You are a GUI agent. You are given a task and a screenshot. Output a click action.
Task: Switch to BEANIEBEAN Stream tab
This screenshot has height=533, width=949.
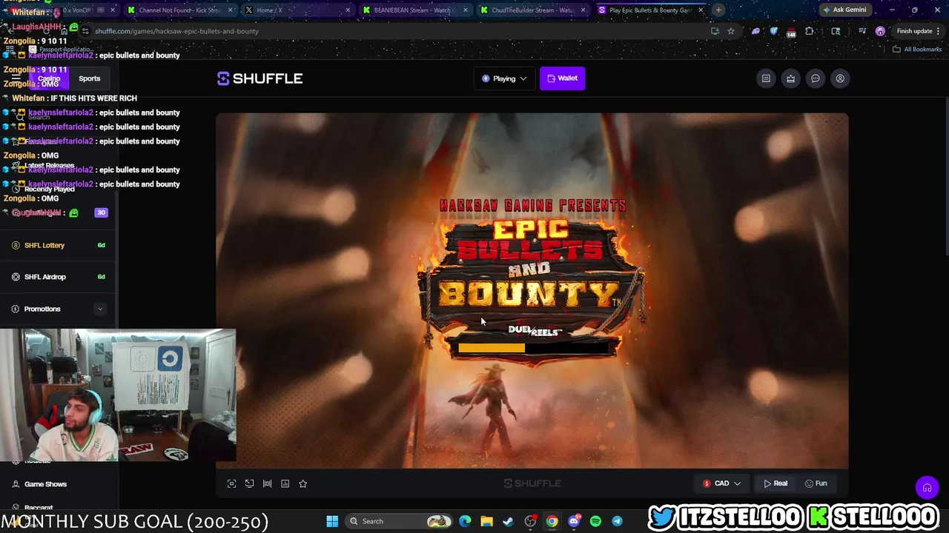(414, 10)
